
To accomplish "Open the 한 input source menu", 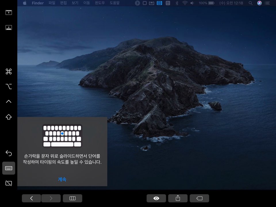I will [x=168, y=3].
